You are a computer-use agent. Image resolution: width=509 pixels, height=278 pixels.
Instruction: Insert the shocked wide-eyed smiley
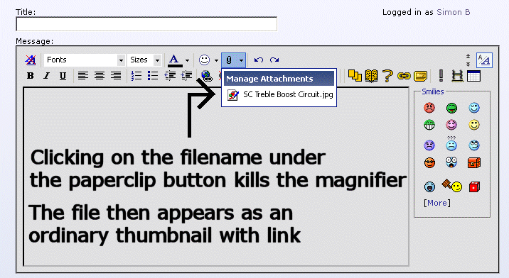[x=451, y=162]
